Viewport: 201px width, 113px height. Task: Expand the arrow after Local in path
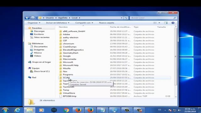tap(79, 18)
